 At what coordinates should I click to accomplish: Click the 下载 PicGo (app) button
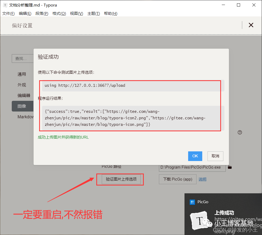pos(178,179)
